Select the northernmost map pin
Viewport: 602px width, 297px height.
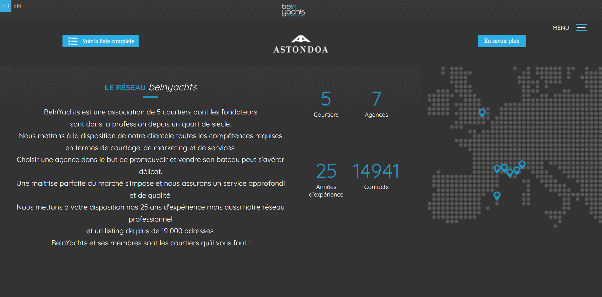pos(482,113)
